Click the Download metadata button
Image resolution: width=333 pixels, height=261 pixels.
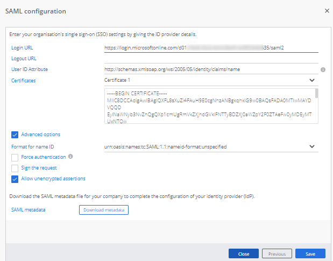(104, 210)
